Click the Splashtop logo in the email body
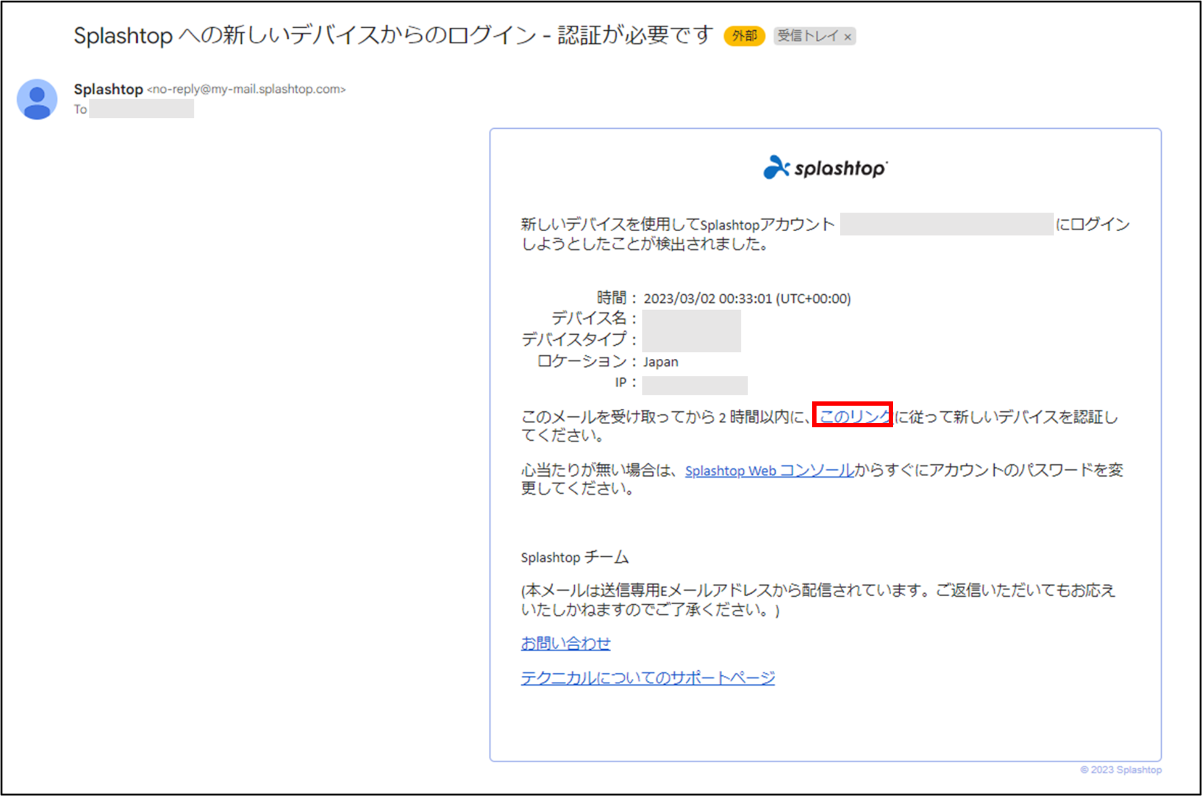The height and width of the screenshot is (796, 1202). 825,167
